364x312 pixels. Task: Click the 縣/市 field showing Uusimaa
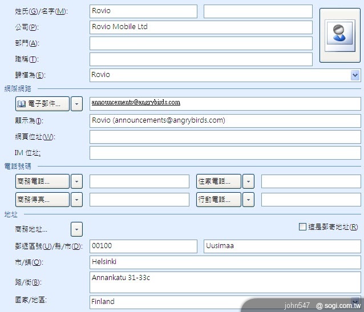click(282, 246)
